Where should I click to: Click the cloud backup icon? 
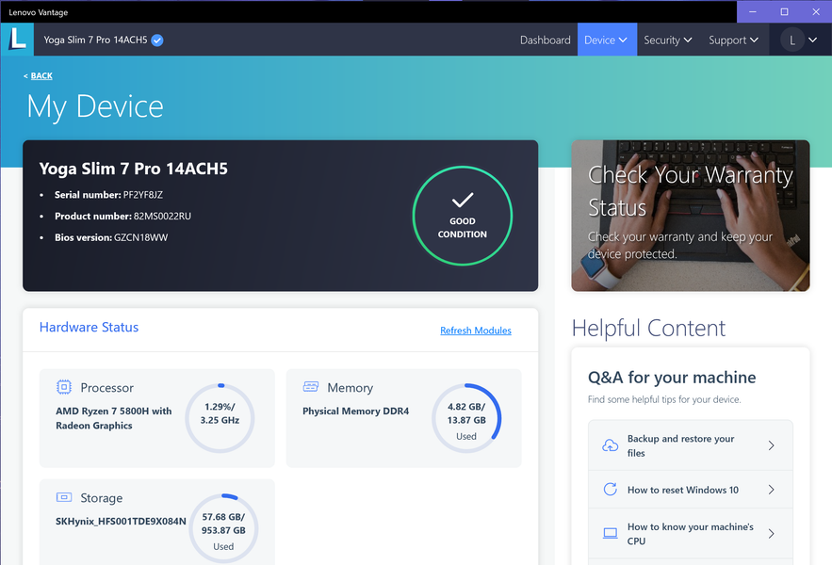(x=611, y=445)
